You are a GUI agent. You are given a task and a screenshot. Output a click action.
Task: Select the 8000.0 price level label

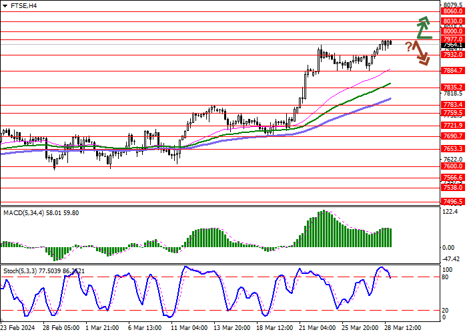point(453,31)
